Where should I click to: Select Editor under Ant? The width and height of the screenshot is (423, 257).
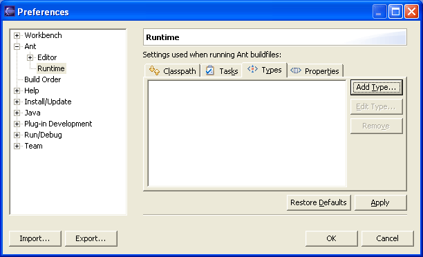coord(47,57)
